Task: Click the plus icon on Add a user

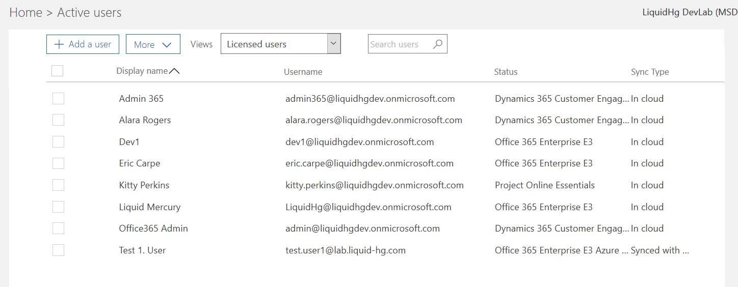Action: pos(59,44)
